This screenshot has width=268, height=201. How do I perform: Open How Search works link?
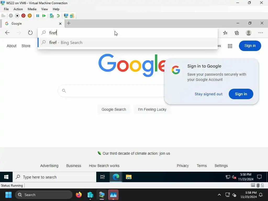pyautogui.click(x=104, y=166)
